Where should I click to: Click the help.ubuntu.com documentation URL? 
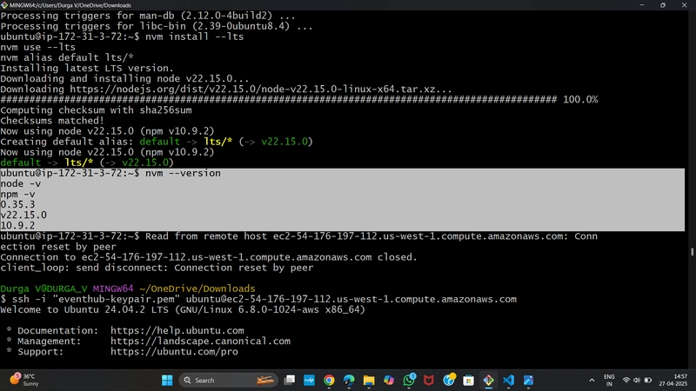coord(177,331)
